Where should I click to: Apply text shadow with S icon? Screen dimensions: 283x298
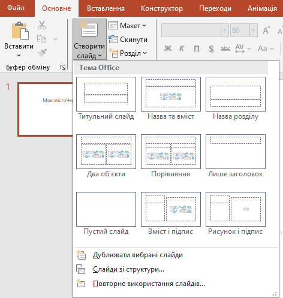[x=211, y=49]
